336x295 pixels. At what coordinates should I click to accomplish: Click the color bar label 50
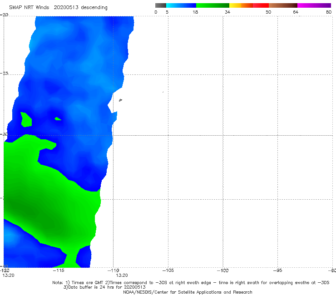tap(268, 12)
